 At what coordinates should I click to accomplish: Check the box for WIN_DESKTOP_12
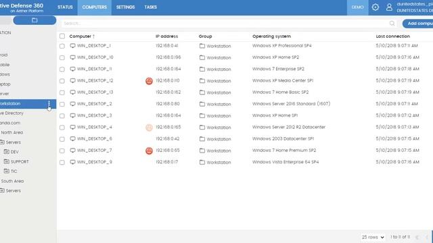click(62, 81)
